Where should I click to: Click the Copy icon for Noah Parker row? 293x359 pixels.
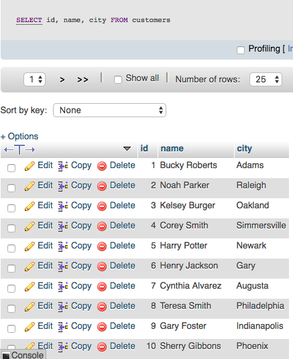[x=63, y=186]
